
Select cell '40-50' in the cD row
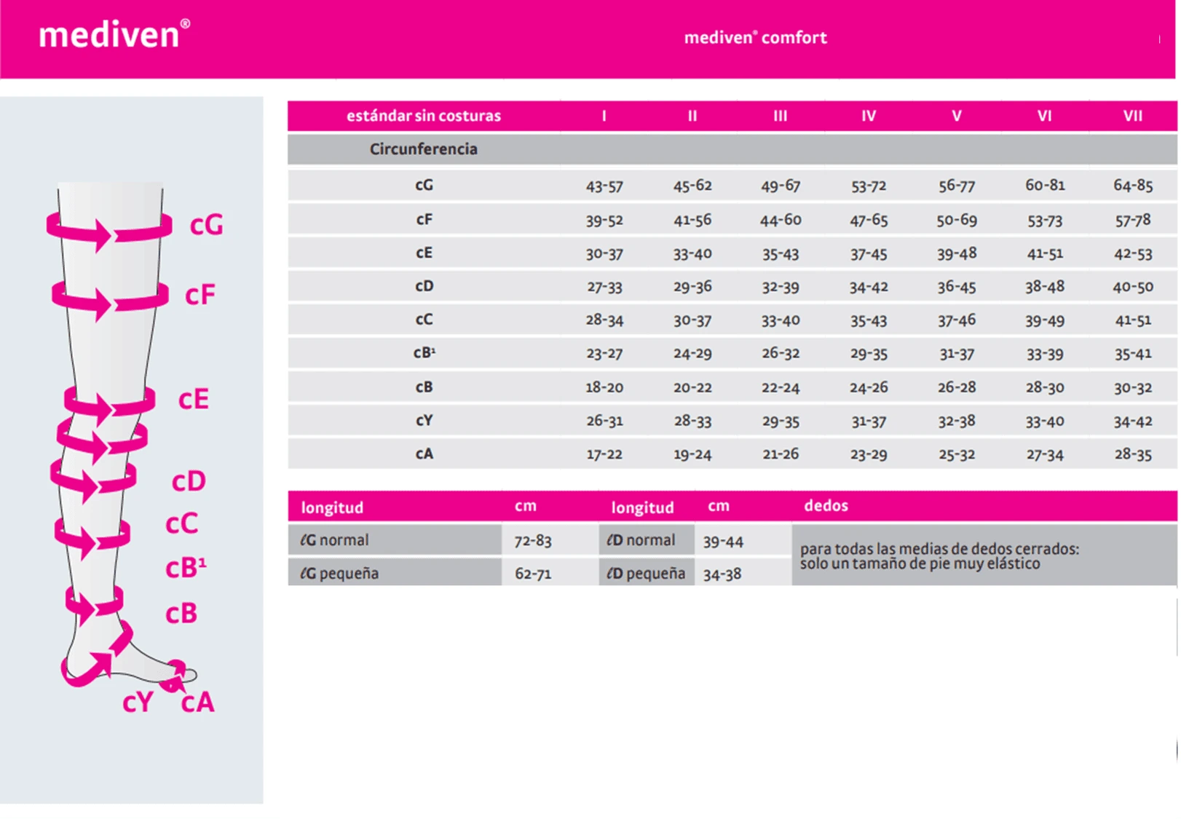point(1133,287)
